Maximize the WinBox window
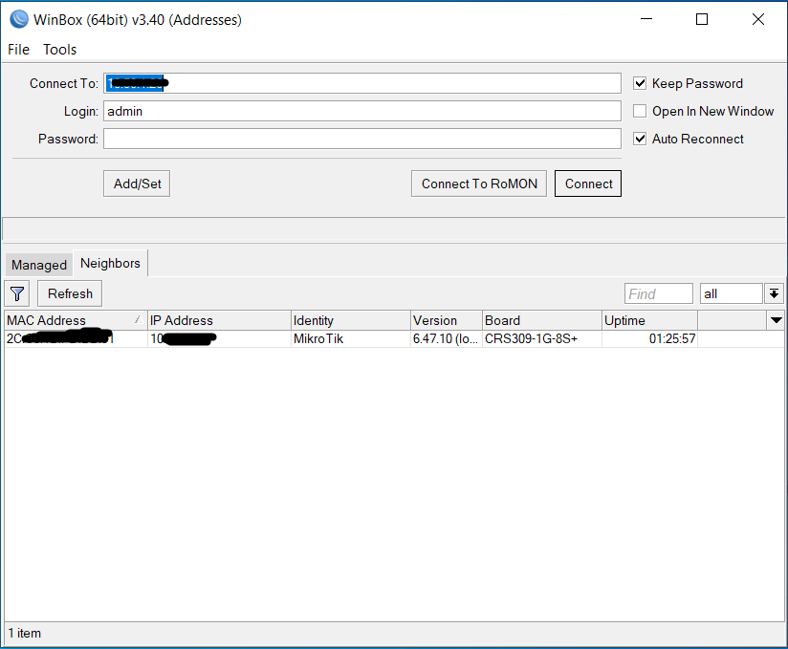788x649 pixels. [x=702, y=19]
